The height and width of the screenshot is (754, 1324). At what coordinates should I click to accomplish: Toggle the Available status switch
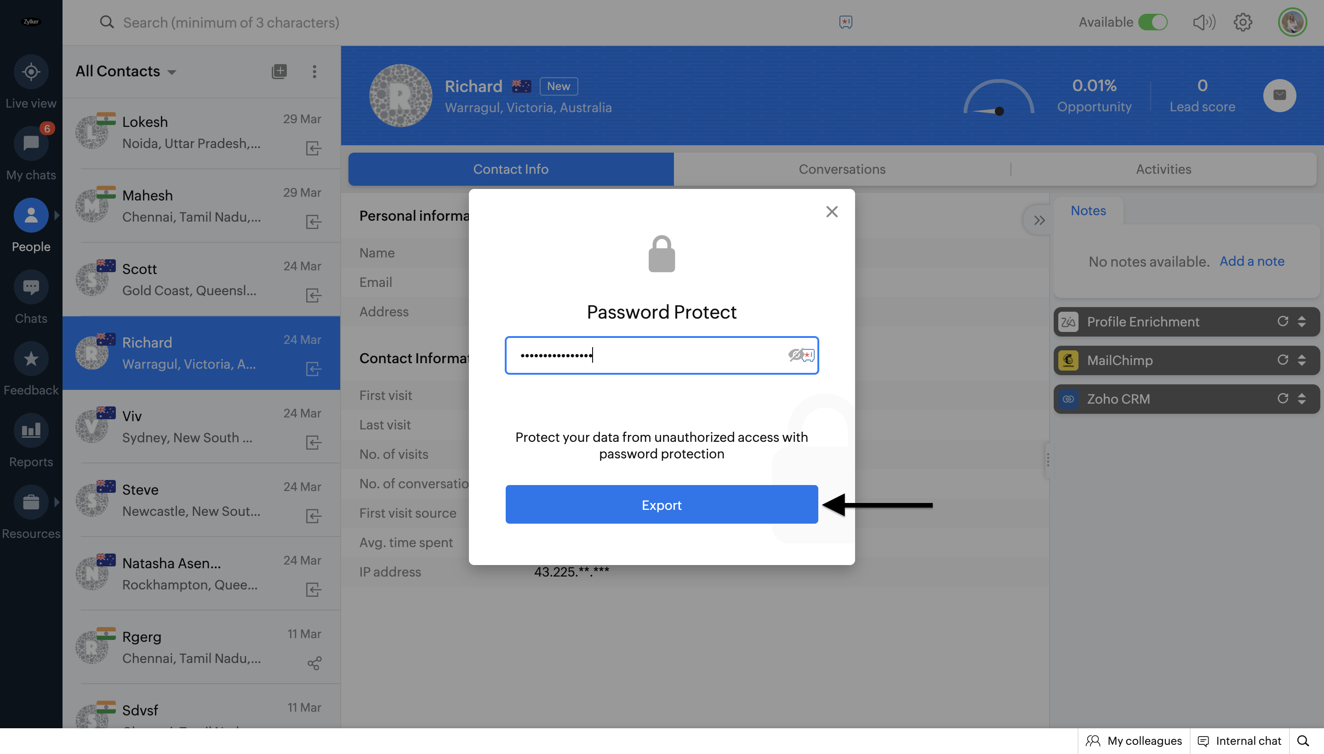(1153, 22)
